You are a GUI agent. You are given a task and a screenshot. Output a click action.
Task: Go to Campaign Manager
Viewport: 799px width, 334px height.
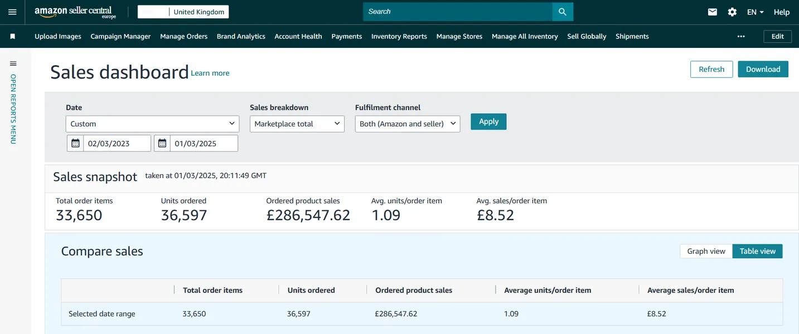click(120, 36)
